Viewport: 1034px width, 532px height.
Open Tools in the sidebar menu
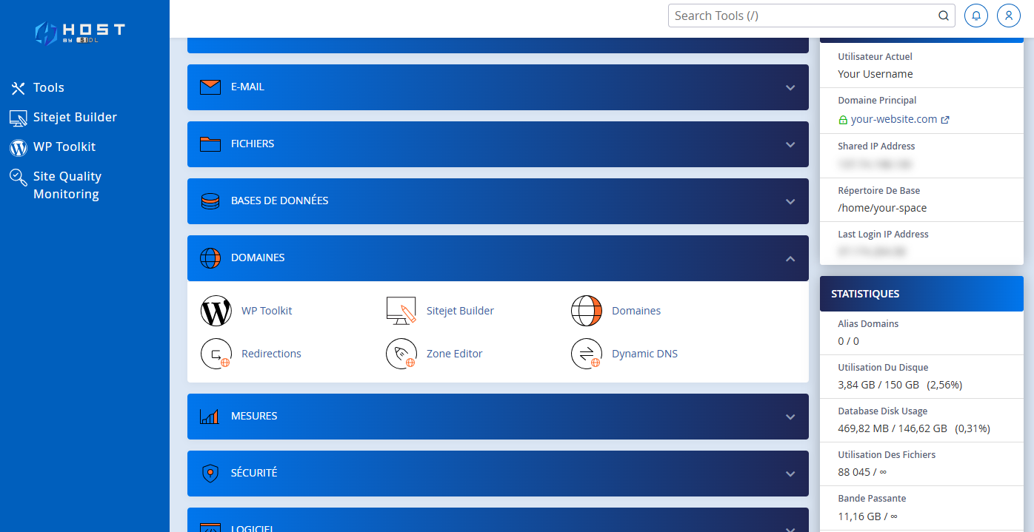point(49,87)
